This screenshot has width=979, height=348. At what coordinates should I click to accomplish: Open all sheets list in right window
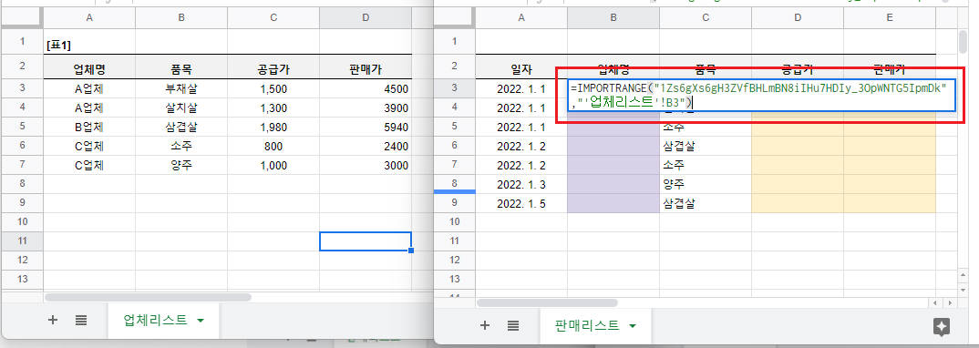pyautogui.click(x=513, y=325)
